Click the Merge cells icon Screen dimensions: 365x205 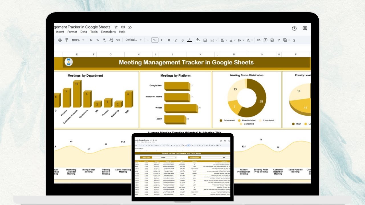pyautogui.click(x=212, y=40)
